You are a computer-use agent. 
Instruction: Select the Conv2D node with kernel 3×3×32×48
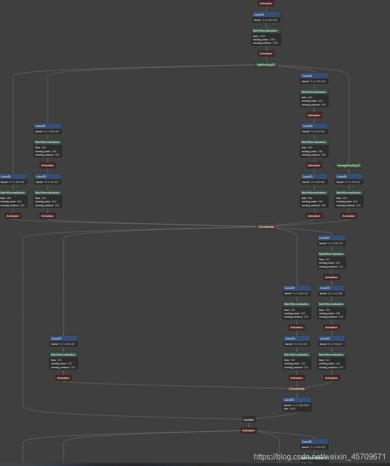click(x=332, y=290)
